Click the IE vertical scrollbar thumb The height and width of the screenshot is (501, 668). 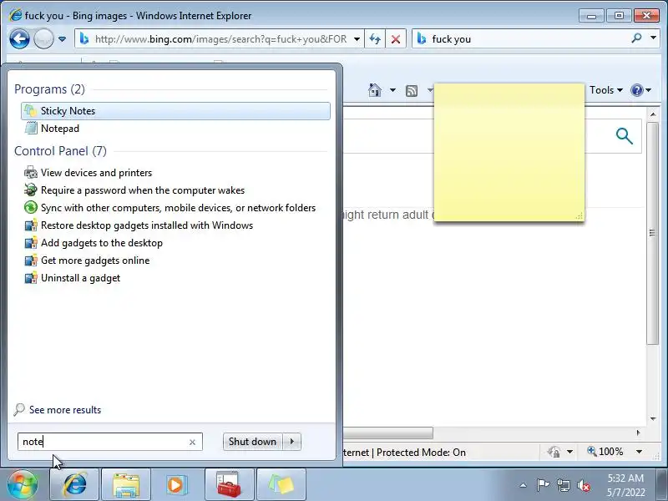click(x=652, y=233)
